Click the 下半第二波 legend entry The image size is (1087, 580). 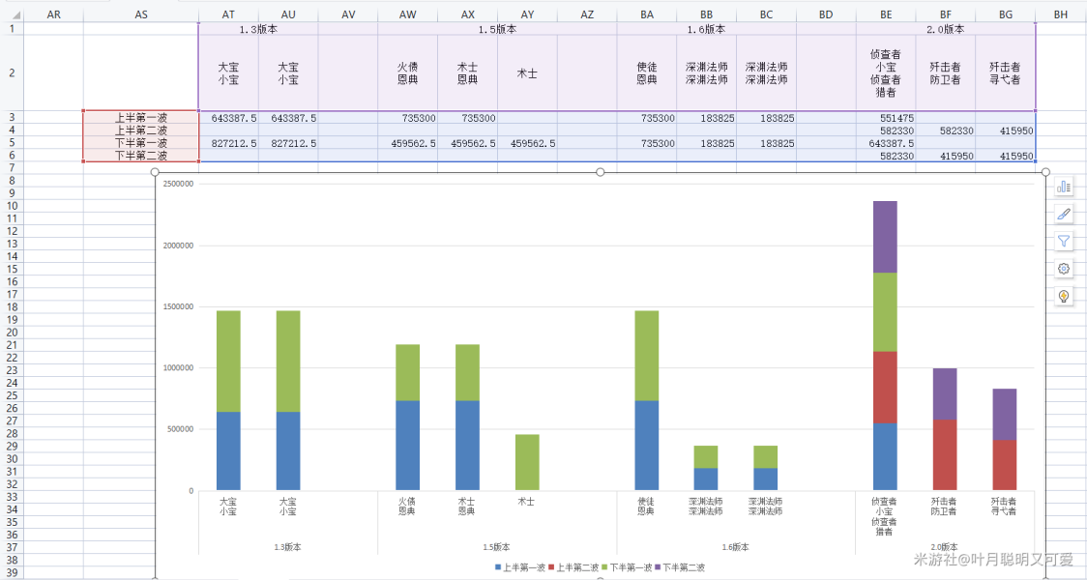pos(680,567)
